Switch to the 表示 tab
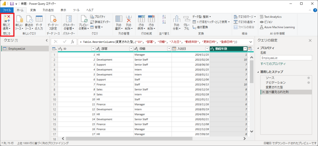This screenshot has width=318, height=146. pos(63,10)
